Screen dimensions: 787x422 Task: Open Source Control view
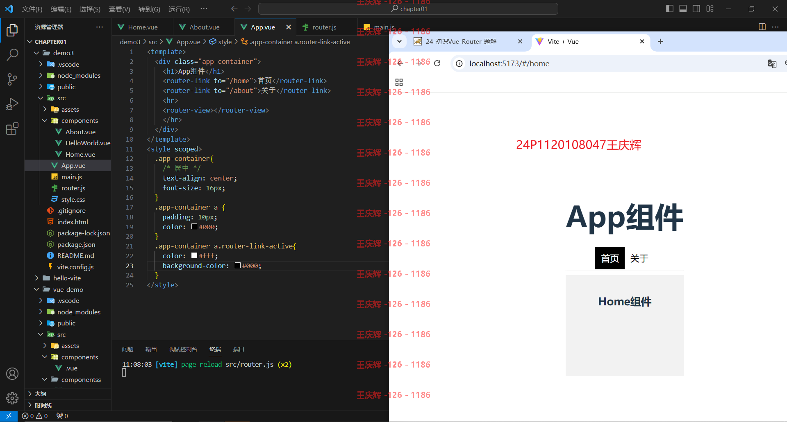[12, 79]
